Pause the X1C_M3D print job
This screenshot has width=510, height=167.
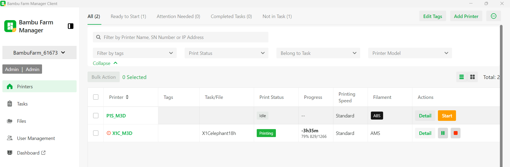(x=443, y=133)
